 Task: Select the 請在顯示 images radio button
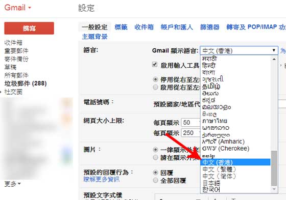(155, 157)
